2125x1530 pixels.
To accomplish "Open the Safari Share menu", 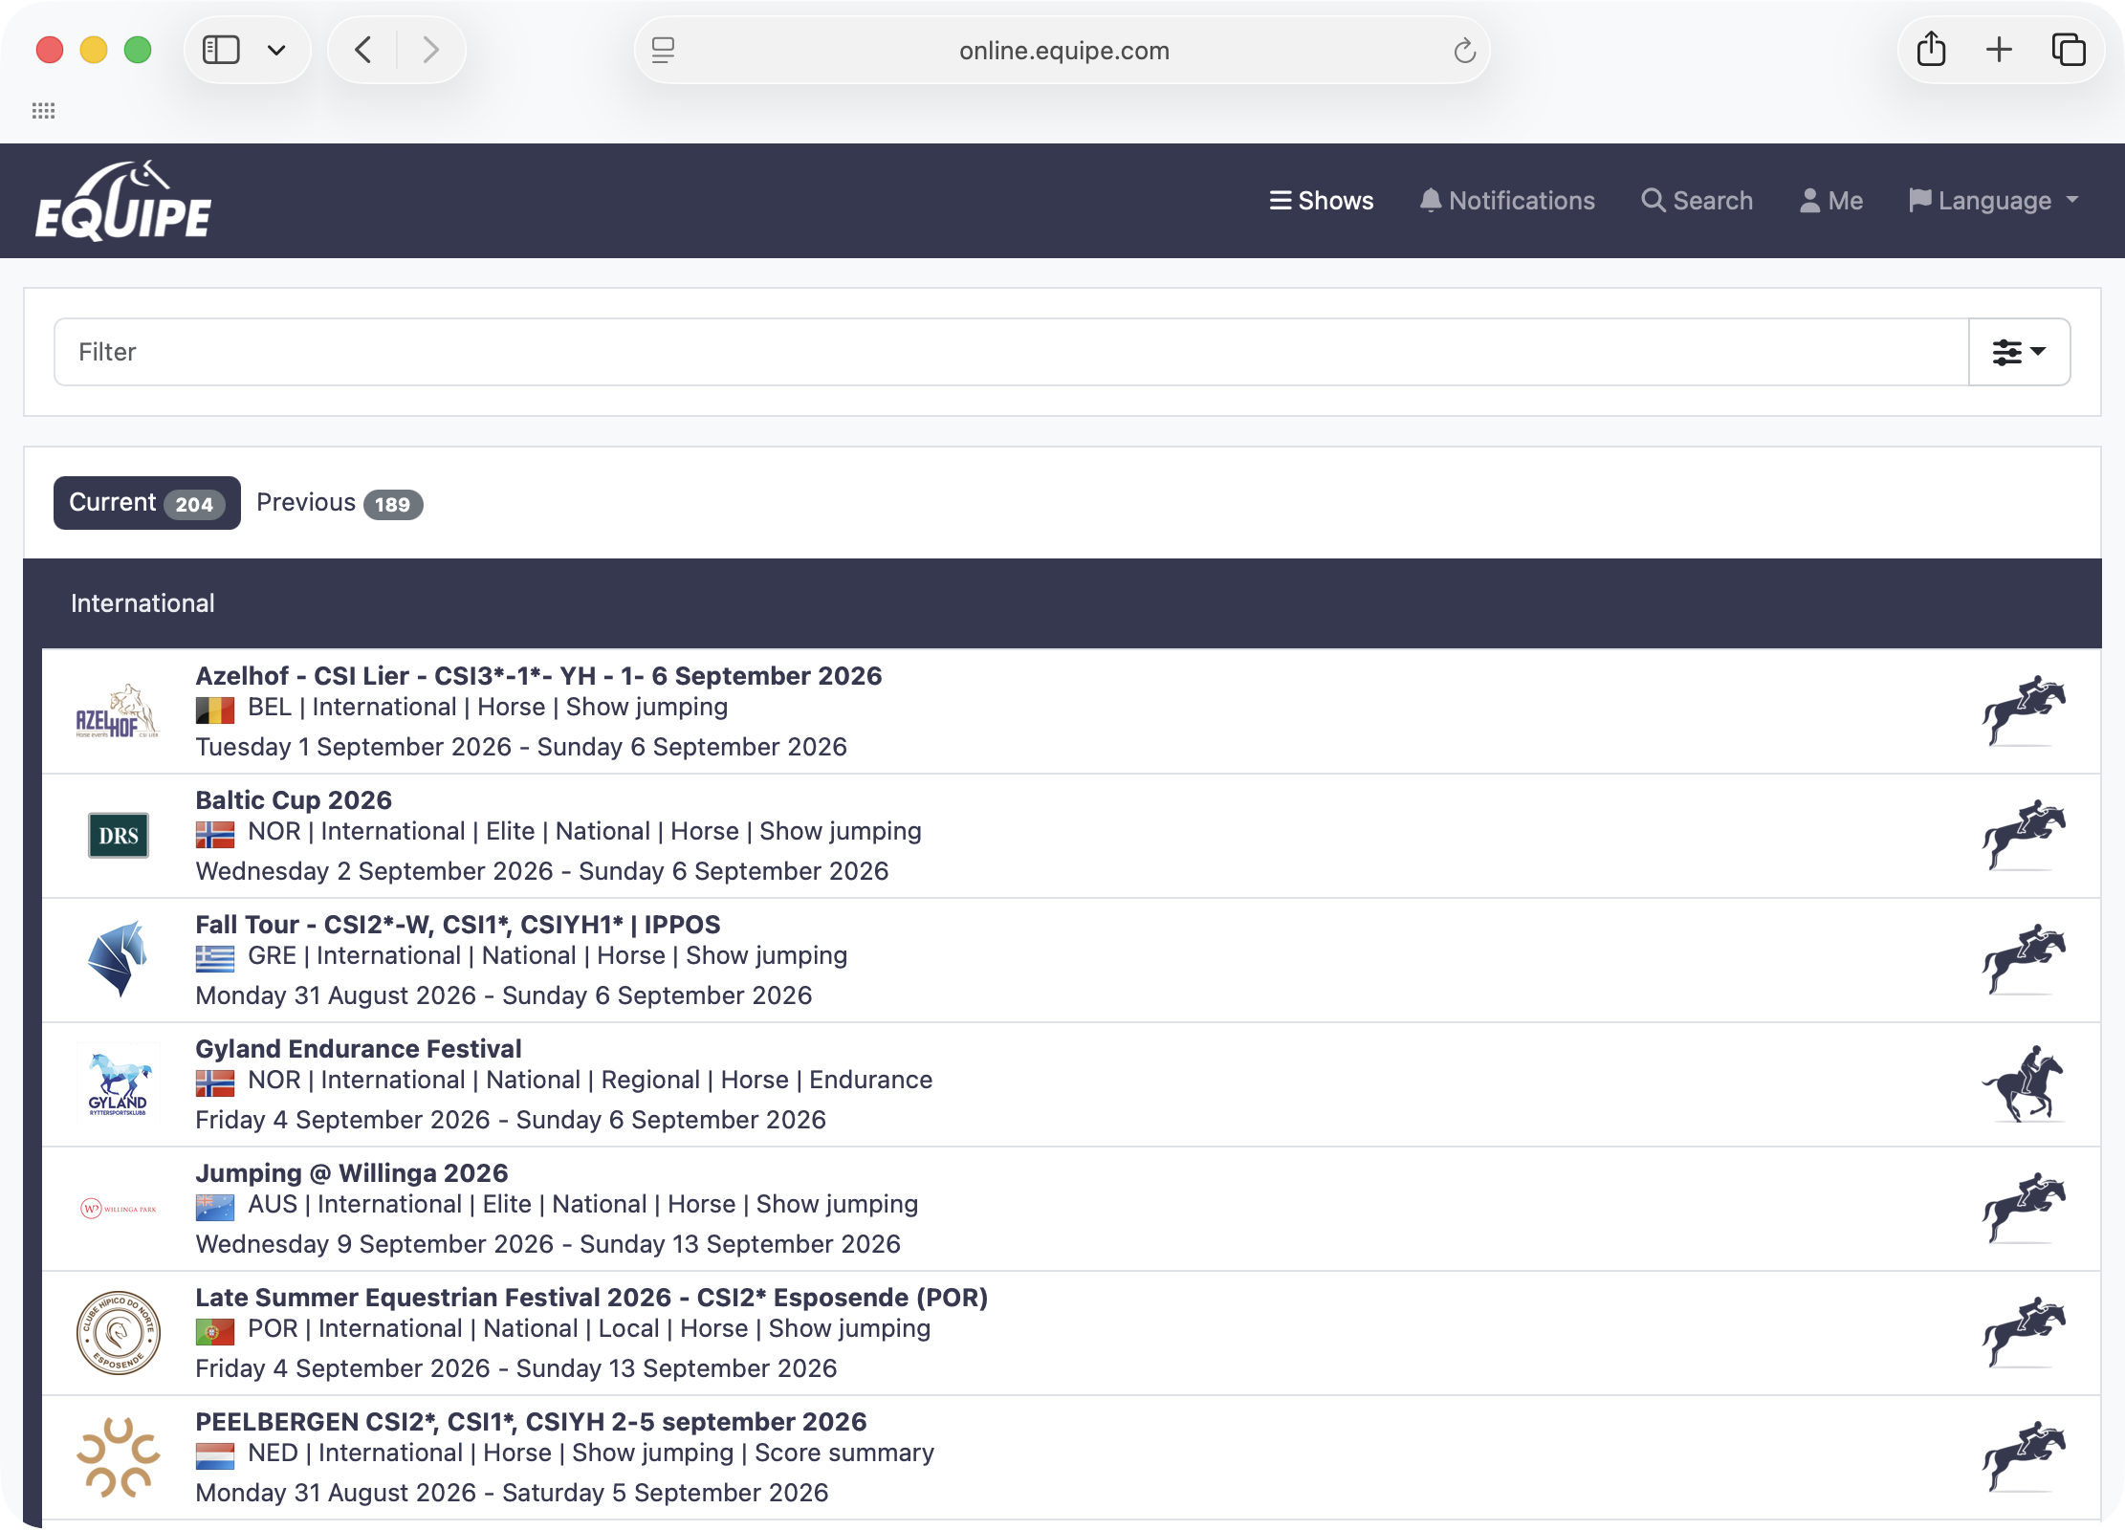I will pyautogui.click(x=1931, y=50).
